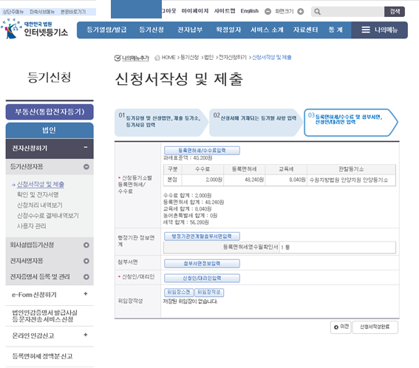Click the 인터넷등기소 logo

pyautogui.click(x=34, y=29)
